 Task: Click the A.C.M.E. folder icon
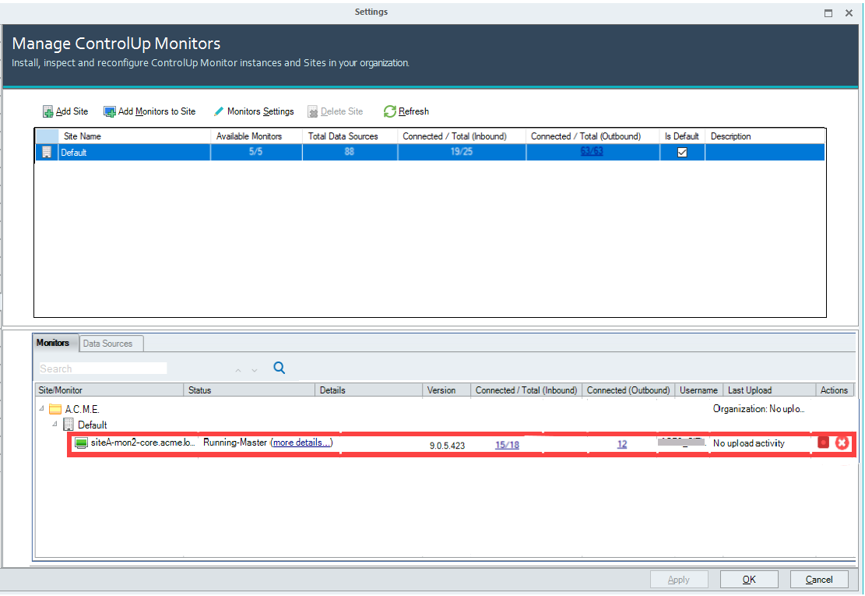pos(55,410)
